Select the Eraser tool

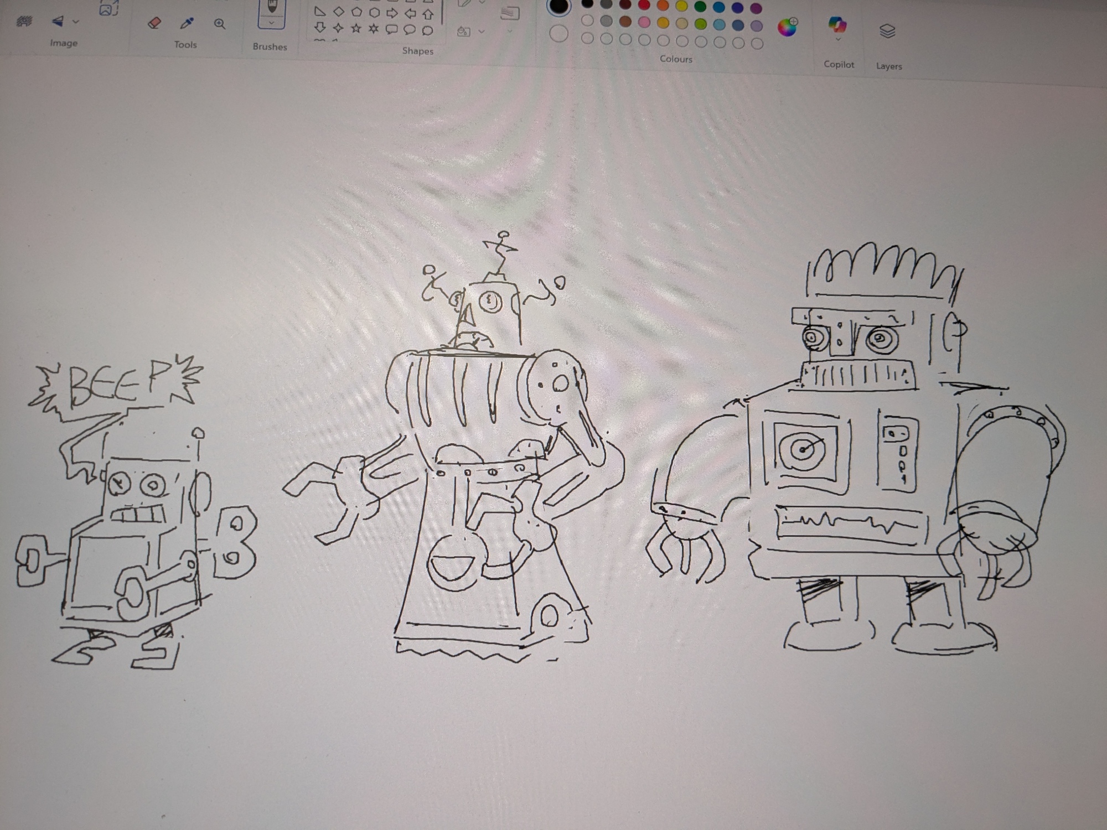point(154,23)
